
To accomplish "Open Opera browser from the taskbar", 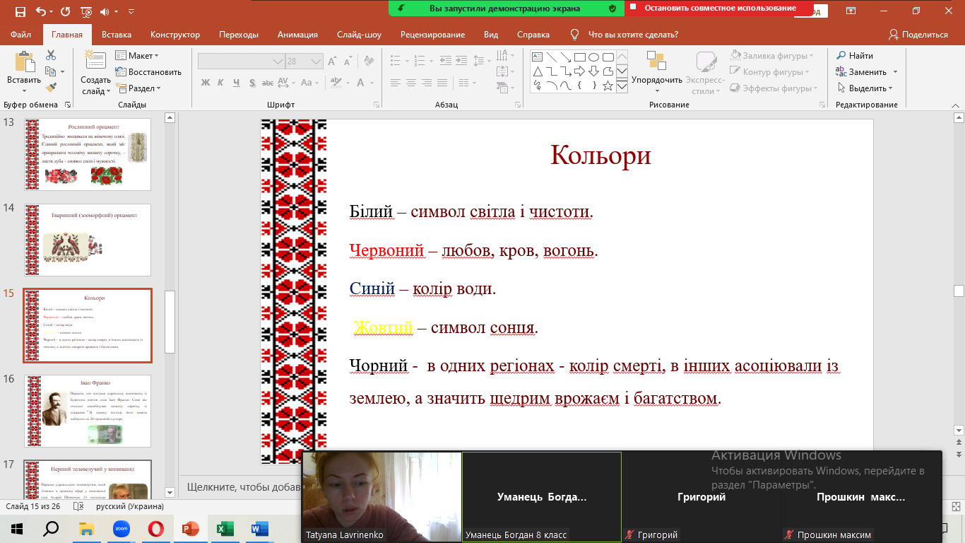I will (x=155, y=528).
